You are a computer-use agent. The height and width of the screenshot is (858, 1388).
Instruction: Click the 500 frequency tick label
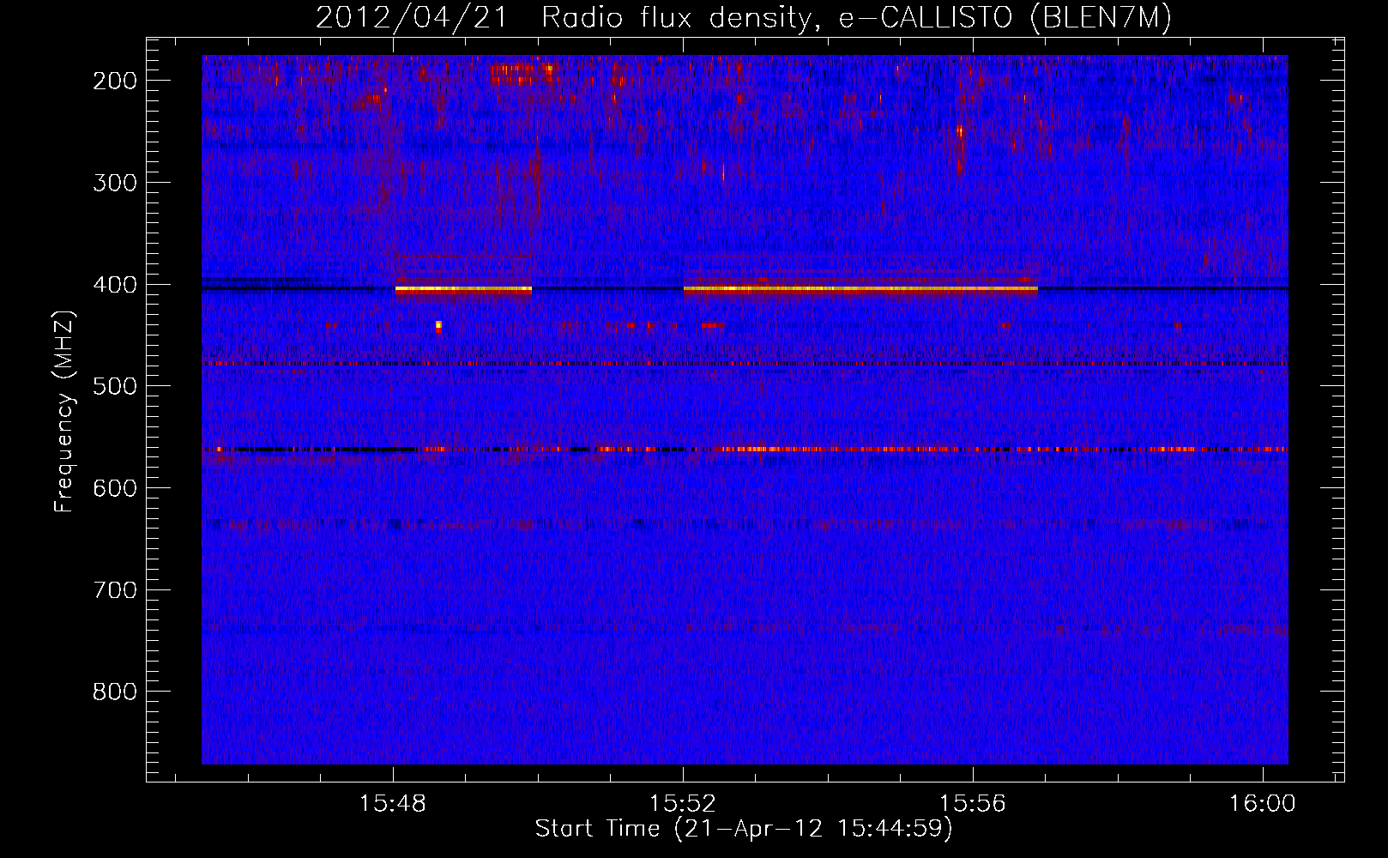point(114,386)
